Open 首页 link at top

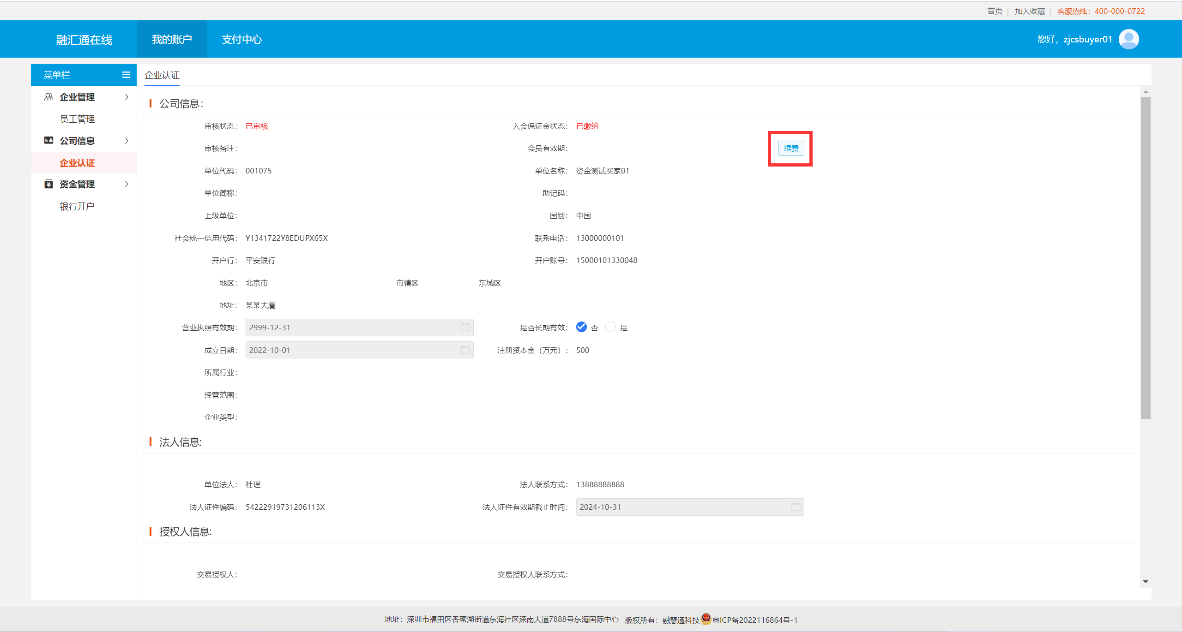coord(995,11)
